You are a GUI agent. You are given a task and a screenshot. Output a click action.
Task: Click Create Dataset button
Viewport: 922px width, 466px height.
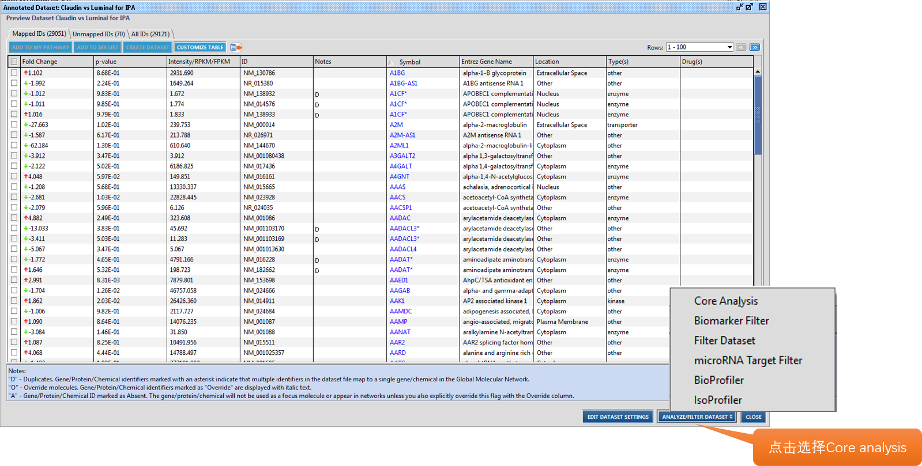pyautogui.click(x=148, y=47)
